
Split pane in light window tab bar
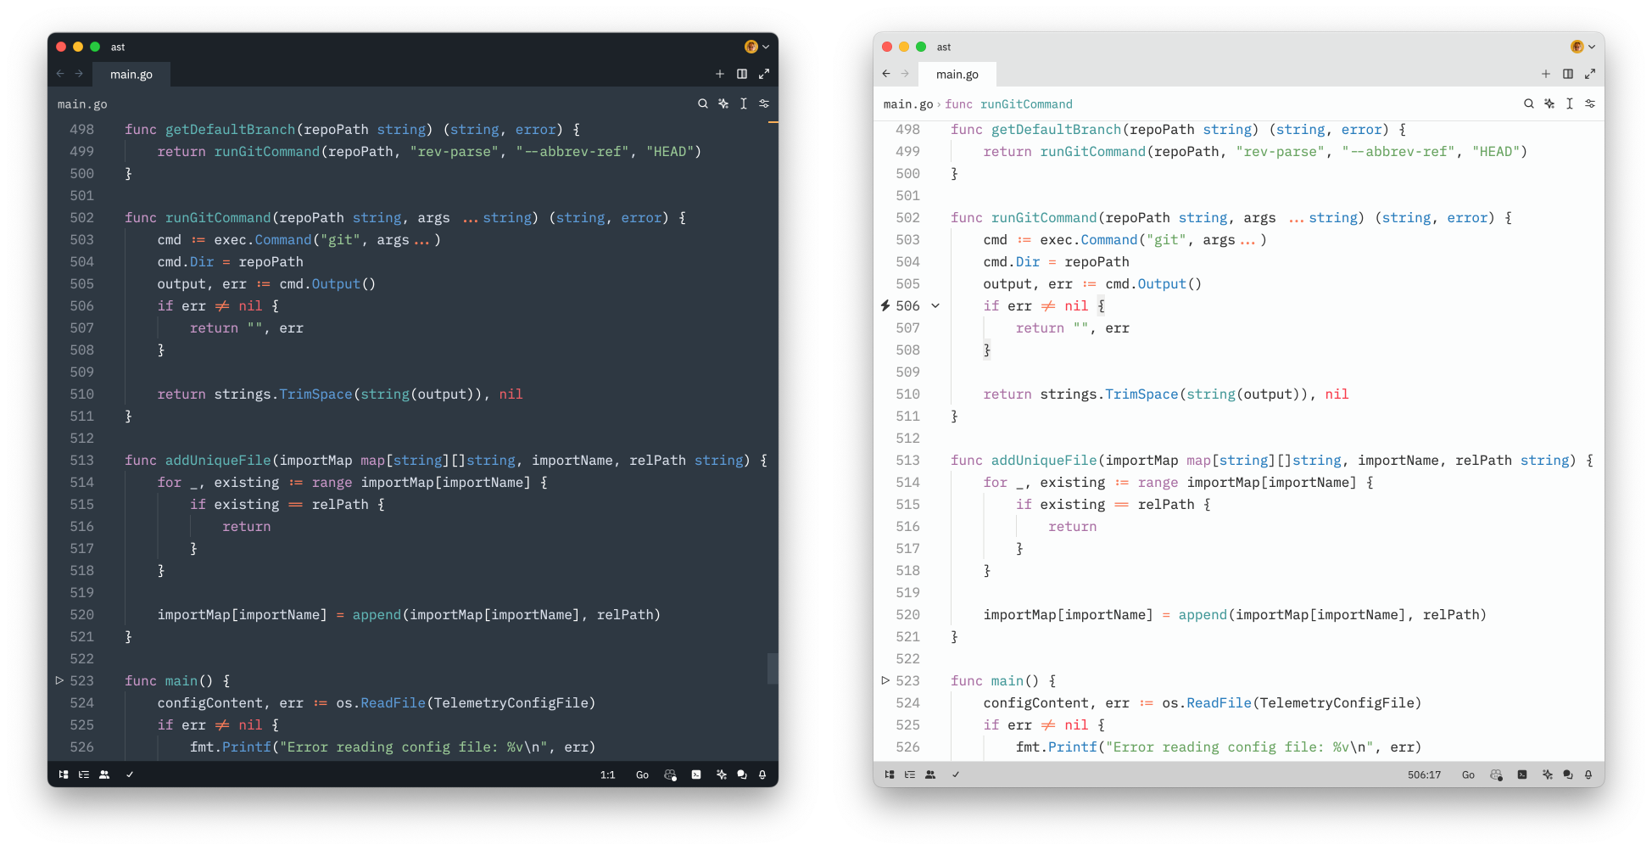click(x=1568, y=74)
